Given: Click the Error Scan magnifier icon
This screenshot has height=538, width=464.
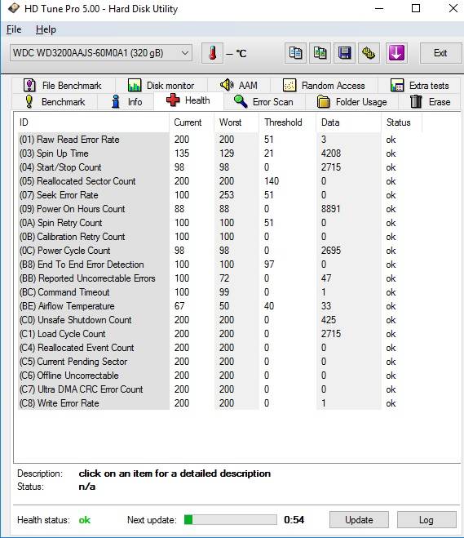Looking at the screenshot, I should pos(241,101).
